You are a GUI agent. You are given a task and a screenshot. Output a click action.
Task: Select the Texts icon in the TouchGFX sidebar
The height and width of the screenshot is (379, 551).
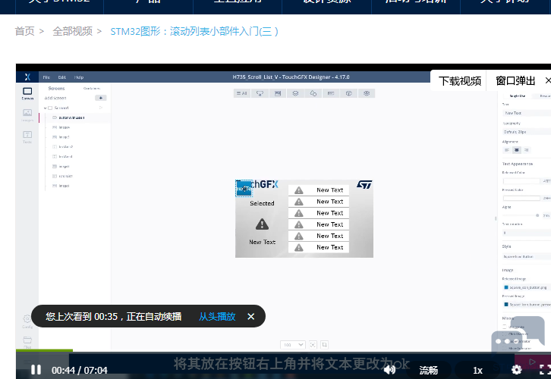click(27, 137)
